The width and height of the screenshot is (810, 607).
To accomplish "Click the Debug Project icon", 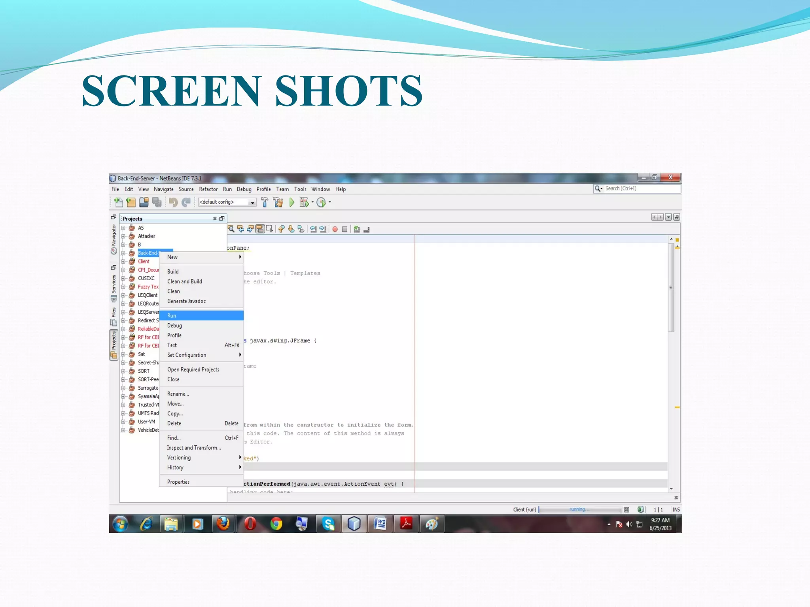I will coord(304,202).
